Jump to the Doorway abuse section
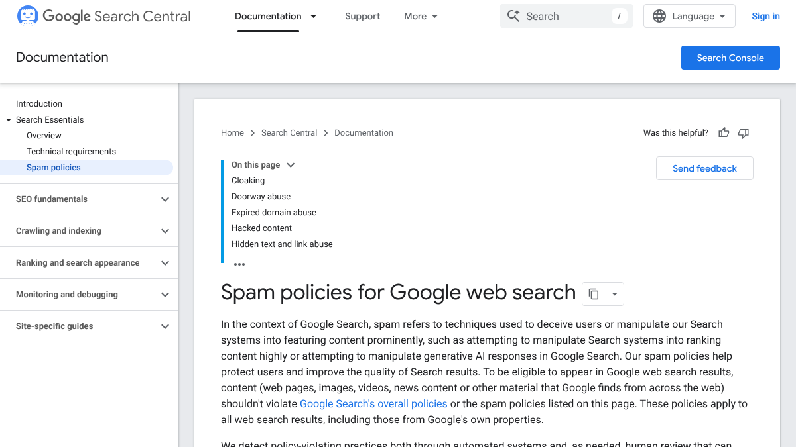796x447 pixels. pos(261,197)
